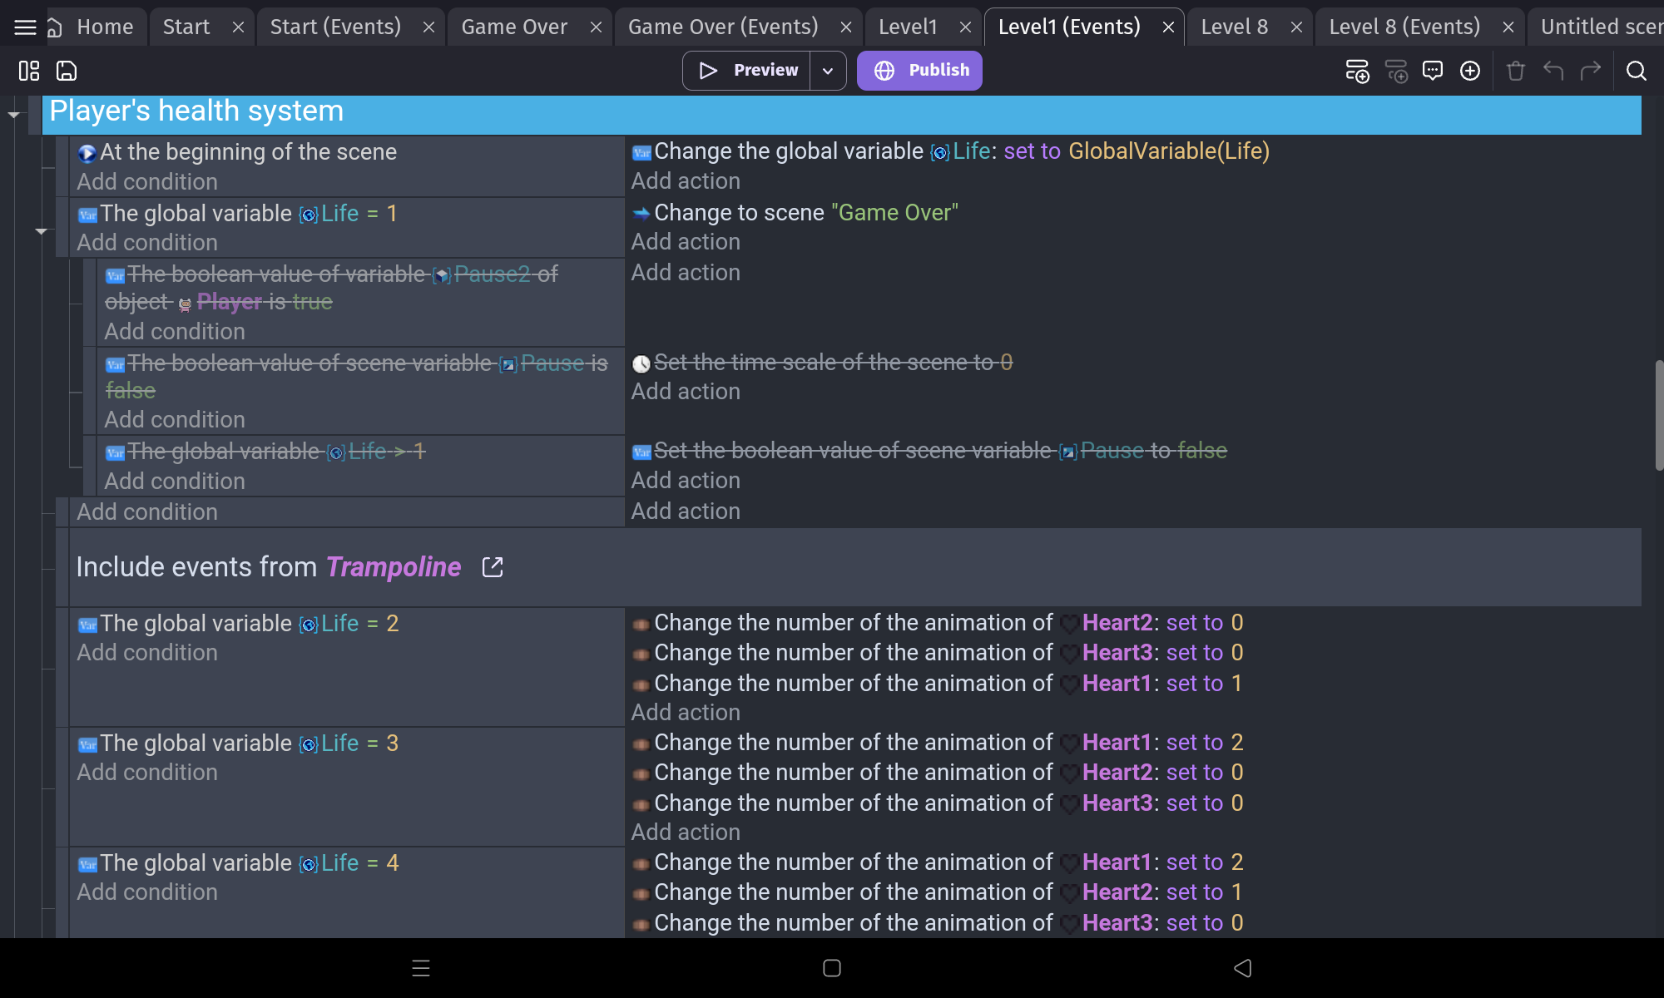Open the main hamburger menu
This screenshot has width=1664, height=998.
(25, 27)
